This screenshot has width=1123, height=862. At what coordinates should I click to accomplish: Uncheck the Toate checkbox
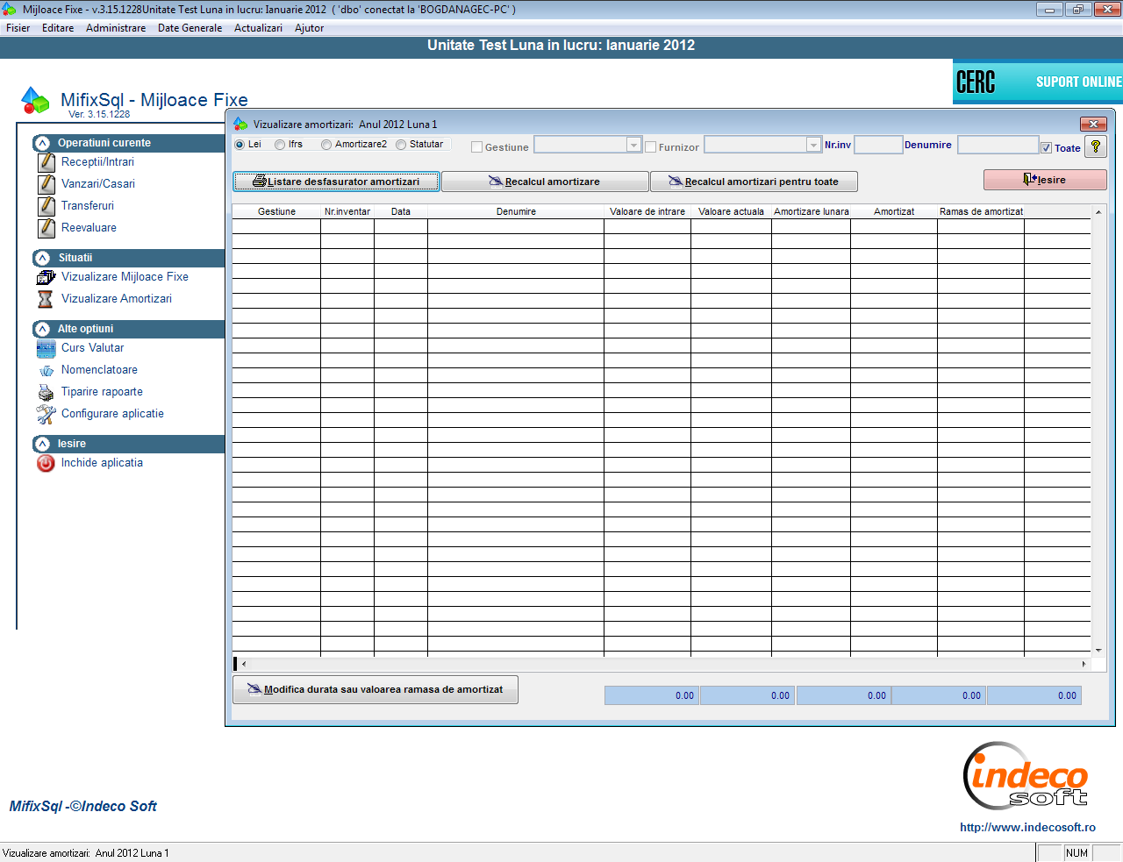pyautogui.click(x=1046, y=147)
